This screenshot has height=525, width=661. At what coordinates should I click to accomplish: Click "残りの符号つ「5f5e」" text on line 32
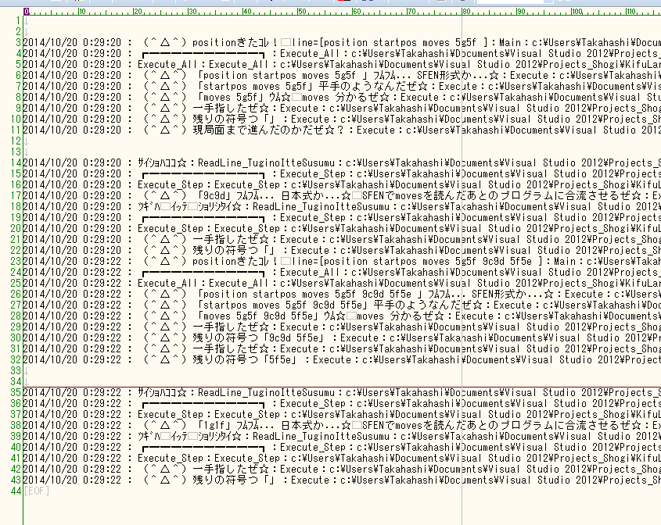(247, 360)
